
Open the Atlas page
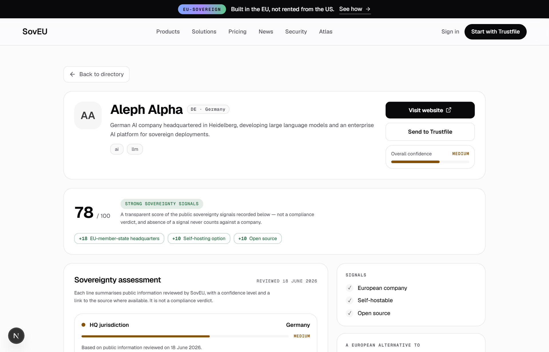pyautogui.click(x=326, y=31)
